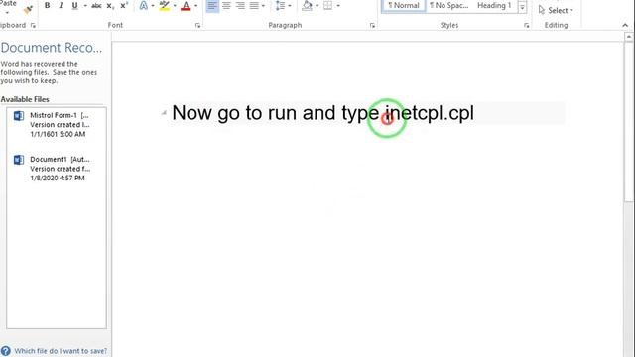Click the Format Painter brush icon
635x357 pixels.
(28, 9)
